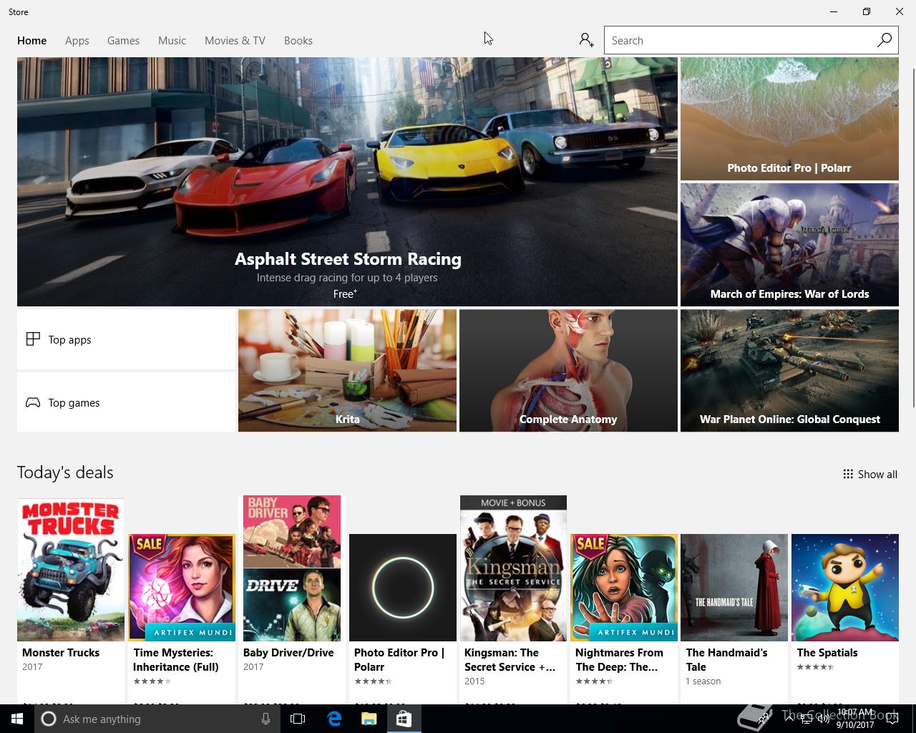This screenshot has width=916, height=733.
Task: Select the Kingsman: The Secret Service poster
Action: (513, 568)
